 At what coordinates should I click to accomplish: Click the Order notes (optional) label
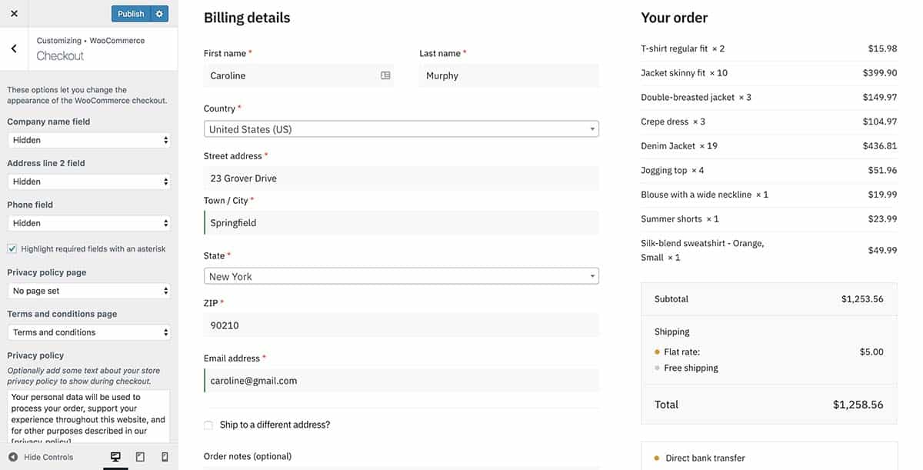pyautogui.click(x=248, y=456)
